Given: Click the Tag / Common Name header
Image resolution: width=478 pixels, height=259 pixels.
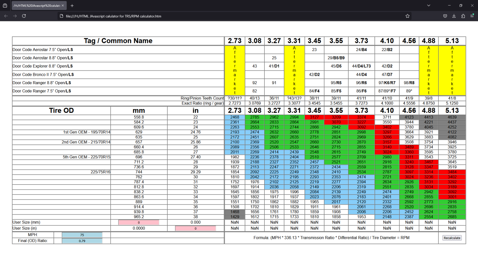Looking at the screenshot, I should pos(118,41).
